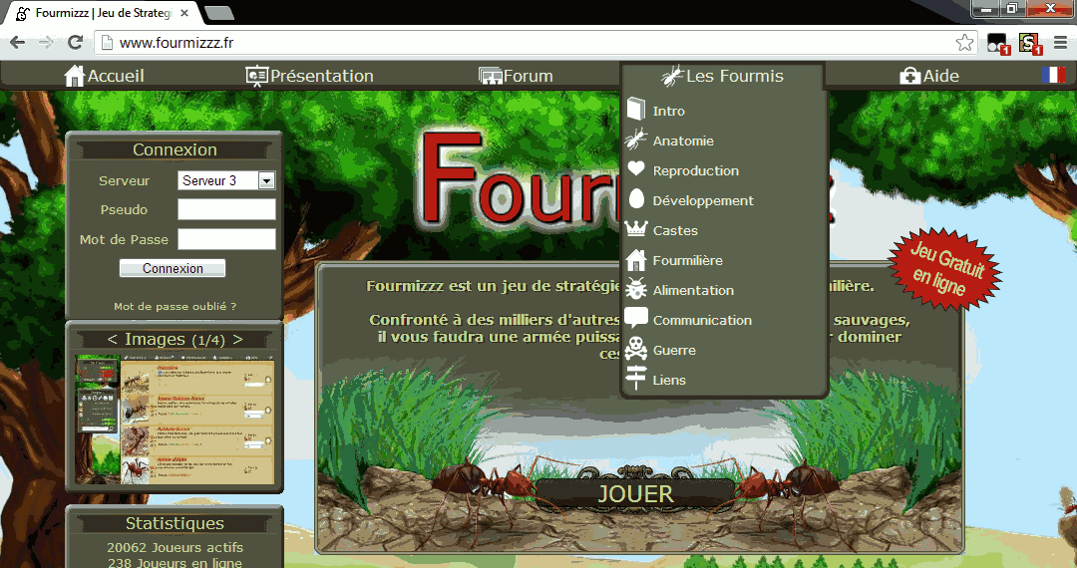Viewport: 1077px width, 568px height.
Task: Go to Accueil in navigation bar
Action: click(x=116, y=76)
